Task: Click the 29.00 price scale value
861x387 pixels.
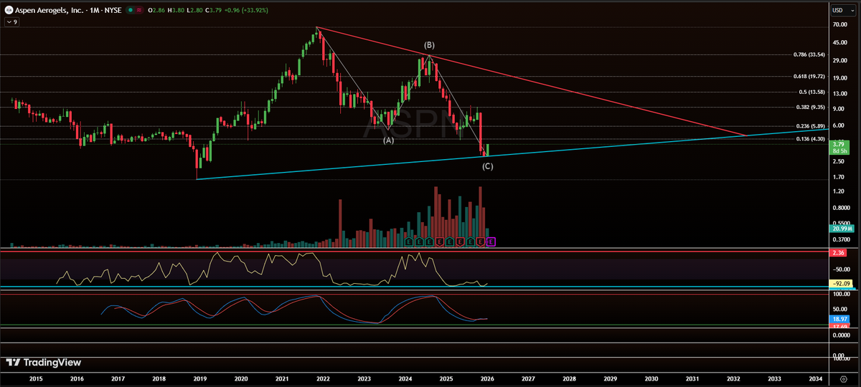Action: pyautogui.click(x=840, y=59)
